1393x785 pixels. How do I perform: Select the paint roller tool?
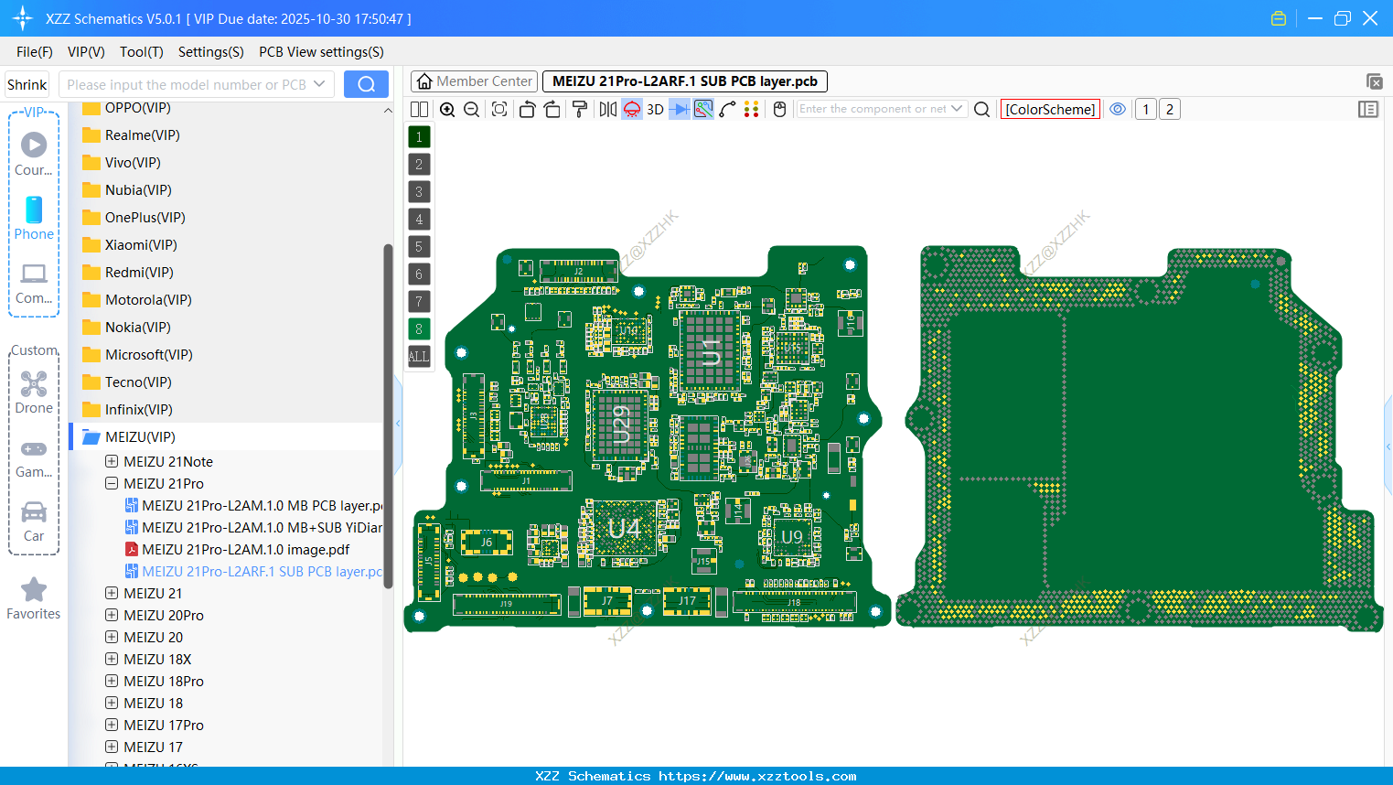pos(579,109)
